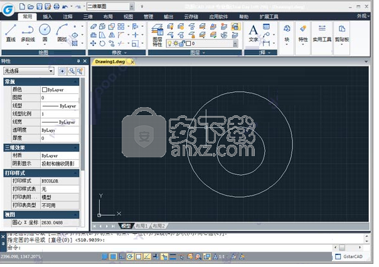Select the Text (文字) tool

tap(253, 33)
